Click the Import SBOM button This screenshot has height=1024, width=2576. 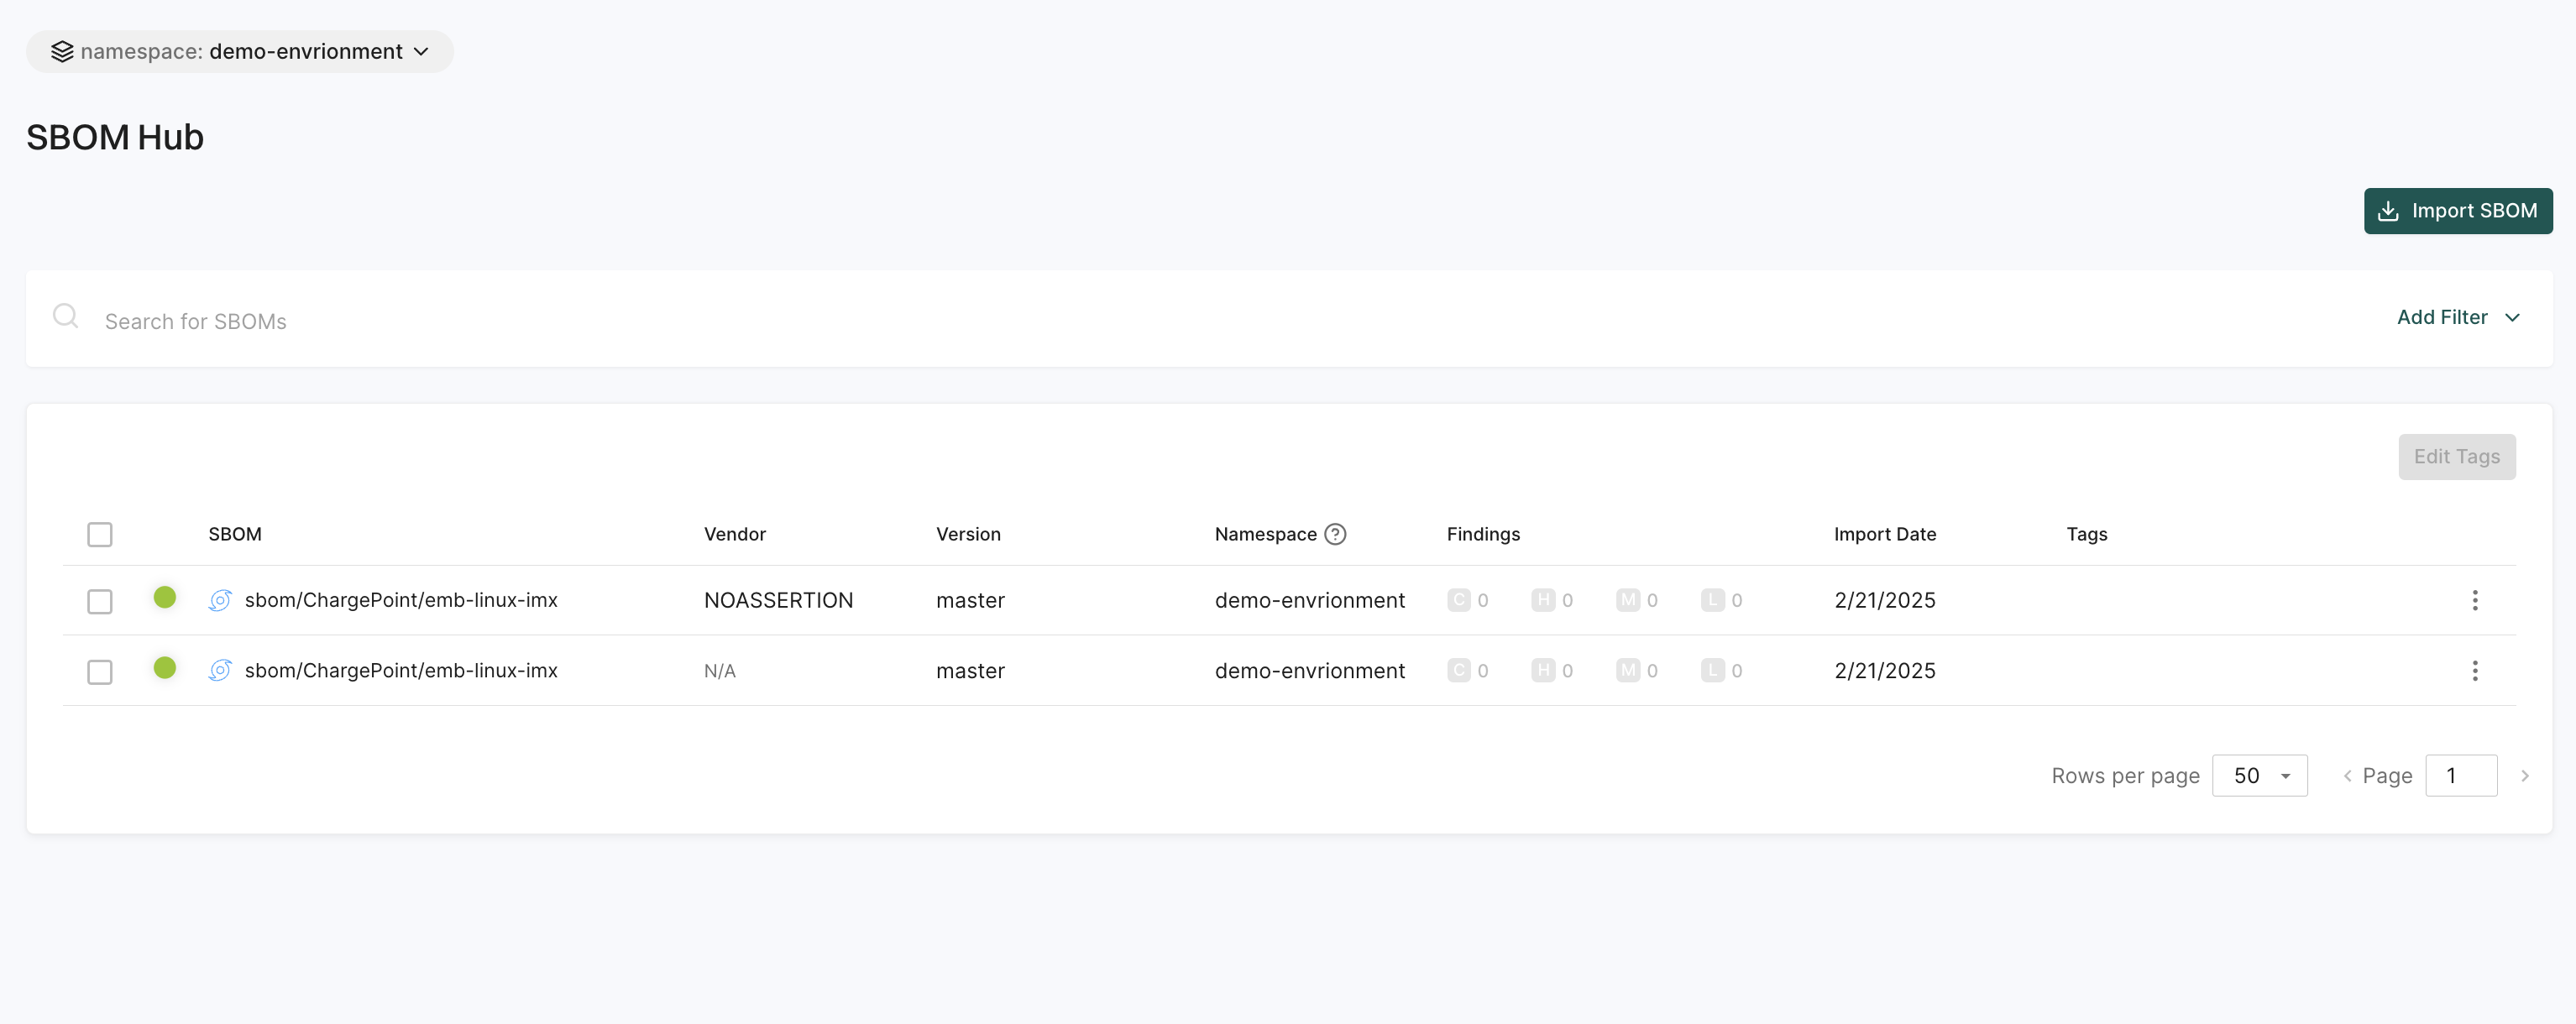(2457, 211)
